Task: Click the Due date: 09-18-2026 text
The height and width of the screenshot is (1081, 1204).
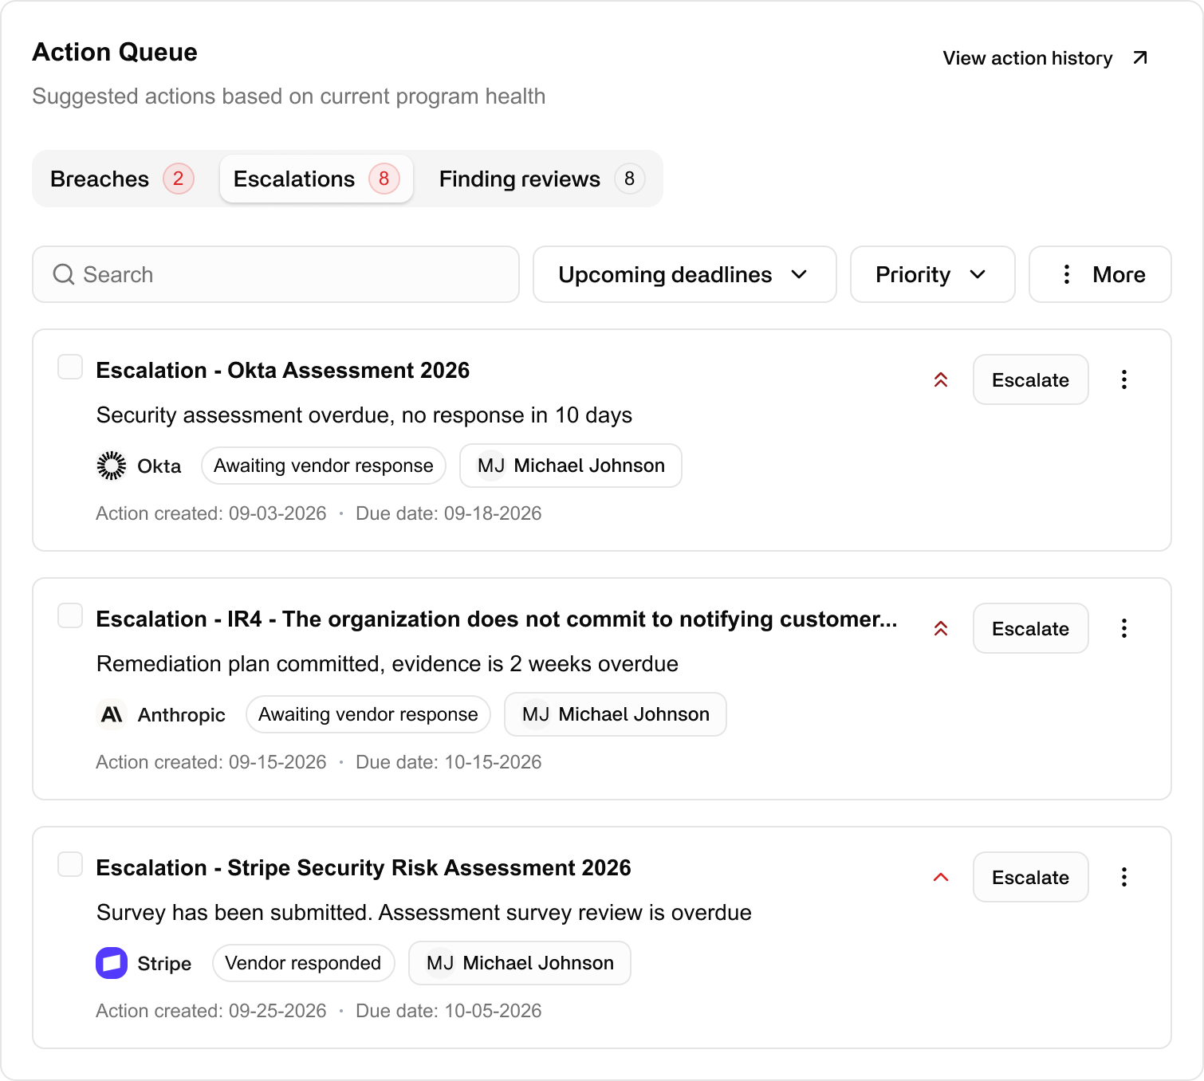Action: tap(449, 513)
